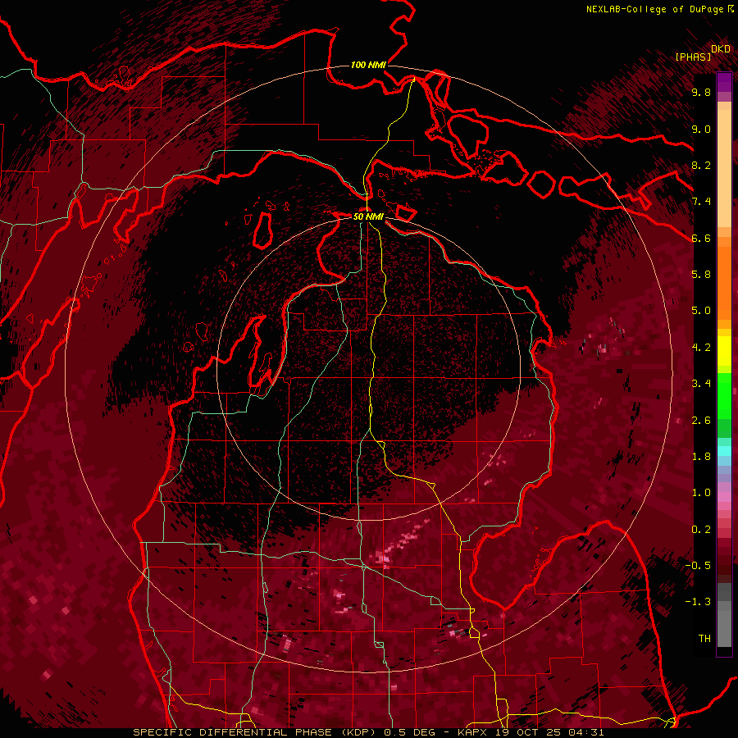Click the 9.8 scale value
Screen dimensions: 738x738
(701, 92)
